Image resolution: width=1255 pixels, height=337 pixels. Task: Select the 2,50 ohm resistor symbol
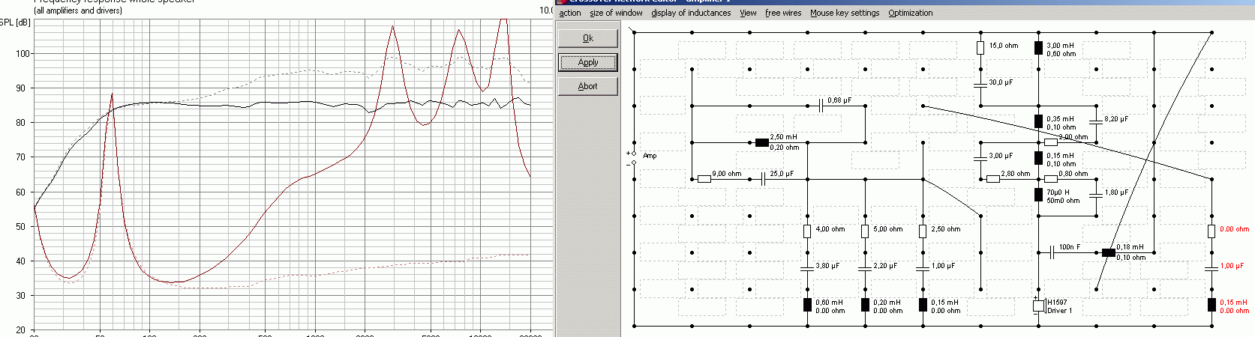pyautogui.click(x=923, y=231)
